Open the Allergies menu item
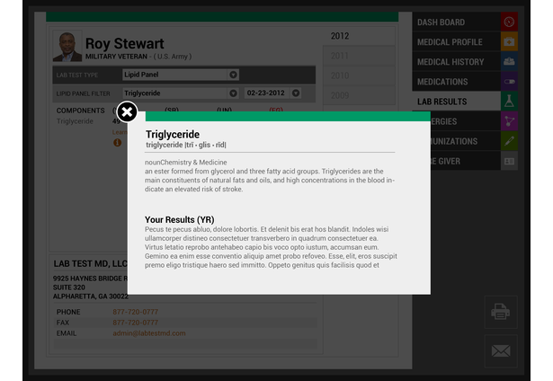The height and width of the screenshot is (381, 553). click(x=465, y=121)
